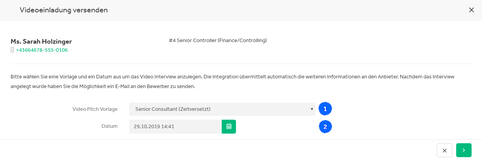This screenshot has width=482, height=161.
Task: Click the #4 Senior Controller job title
Action: (218, 40)
